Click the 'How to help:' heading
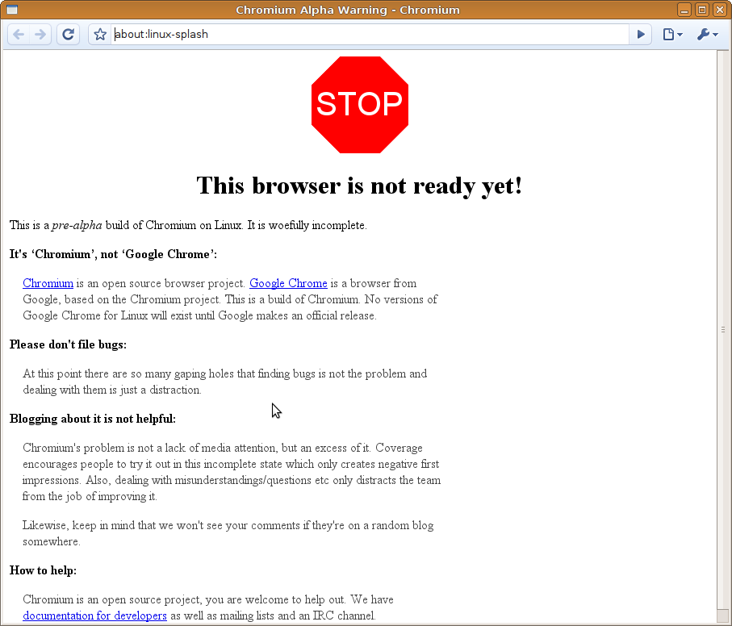The width and height of the screenshot is (732, 626). click(x=43, y=570)
